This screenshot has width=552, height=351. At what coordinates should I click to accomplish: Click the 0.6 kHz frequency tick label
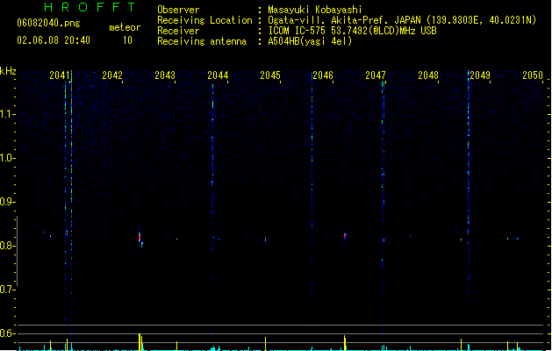7,333
